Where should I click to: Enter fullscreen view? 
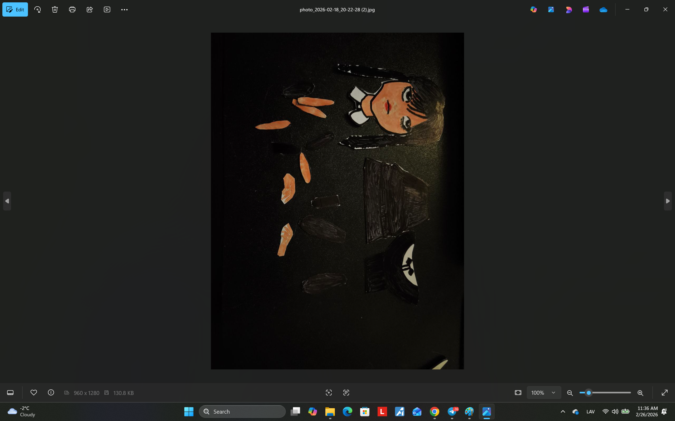[665, 393]
